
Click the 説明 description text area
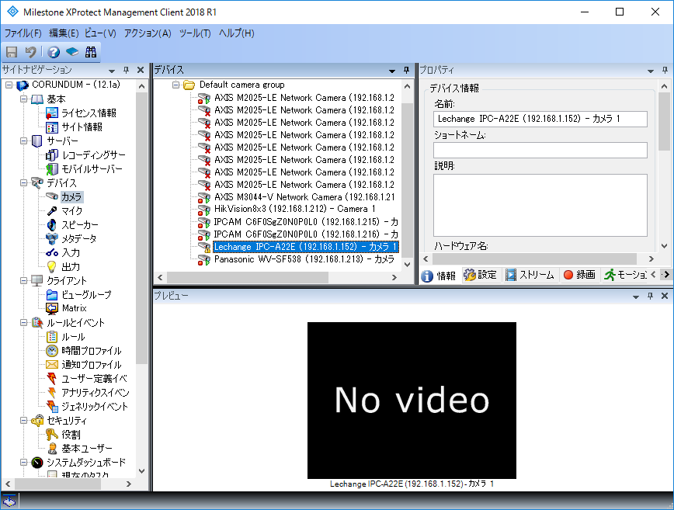[x=540, y=205]
